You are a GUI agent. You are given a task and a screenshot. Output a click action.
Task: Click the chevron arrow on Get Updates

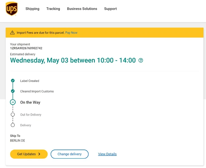pyautogui.click(x=39, y=154)
